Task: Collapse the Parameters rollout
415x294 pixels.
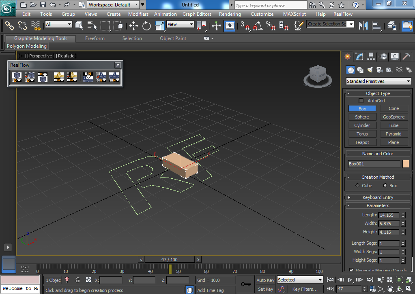Action: [x=378, y=205]
